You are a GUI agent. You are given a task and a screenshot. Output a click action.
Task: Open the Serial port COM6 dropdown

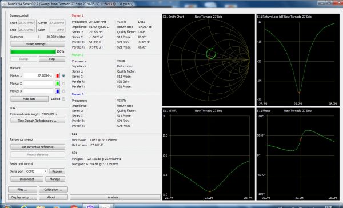point(37,171)
